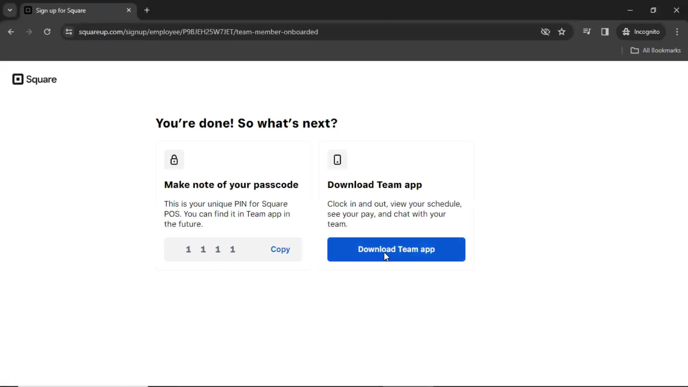
Task: Expand browser tab list dropdown
Action: click(x=10, y=10)
